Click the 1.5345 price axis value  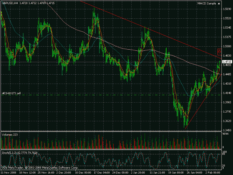[227, 28]
